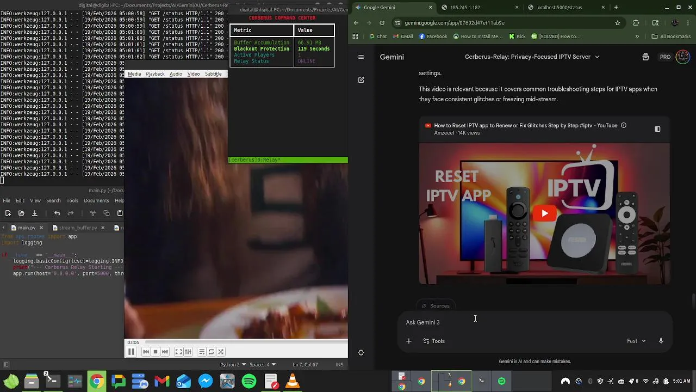The image size is (696, 392).
Task: Open the Python 2 language dropdown
Action: coord(233,364)
